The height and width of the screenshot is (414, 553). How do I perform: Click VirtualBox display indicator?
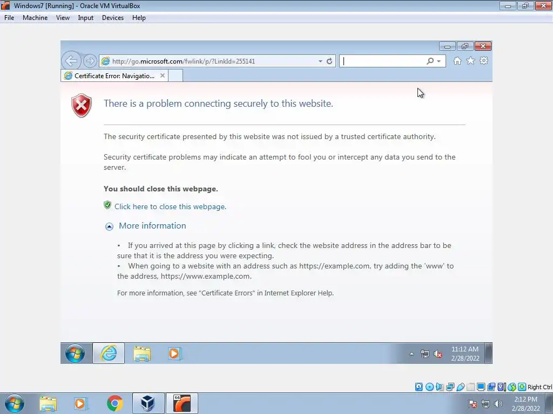coord(481,387)
